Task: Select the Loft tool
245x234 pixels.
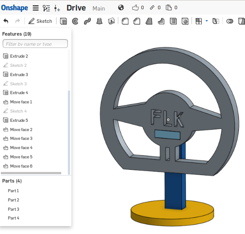Action: click(x=99, y=21)
